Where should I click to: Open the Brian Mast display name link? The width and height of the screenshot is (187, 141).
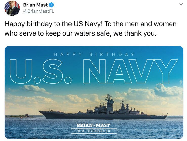[x=35, y=5]
